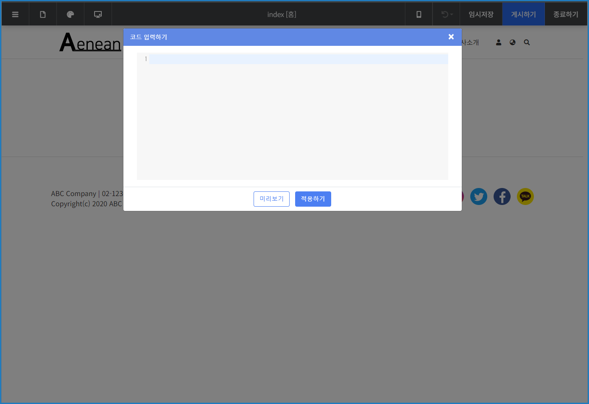Open the hamburger menu in the top bar
This screenshot has height=404, width=589.
tap(15, 14)
